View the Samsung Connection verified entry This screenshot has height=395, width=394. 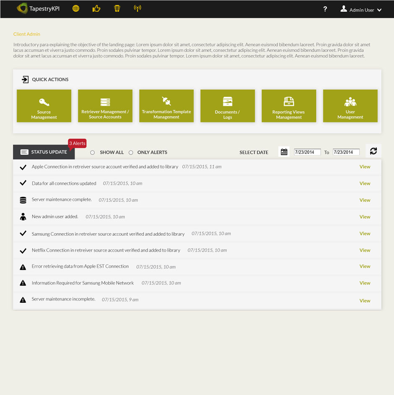pyautogui.click(x=365, y=234)
